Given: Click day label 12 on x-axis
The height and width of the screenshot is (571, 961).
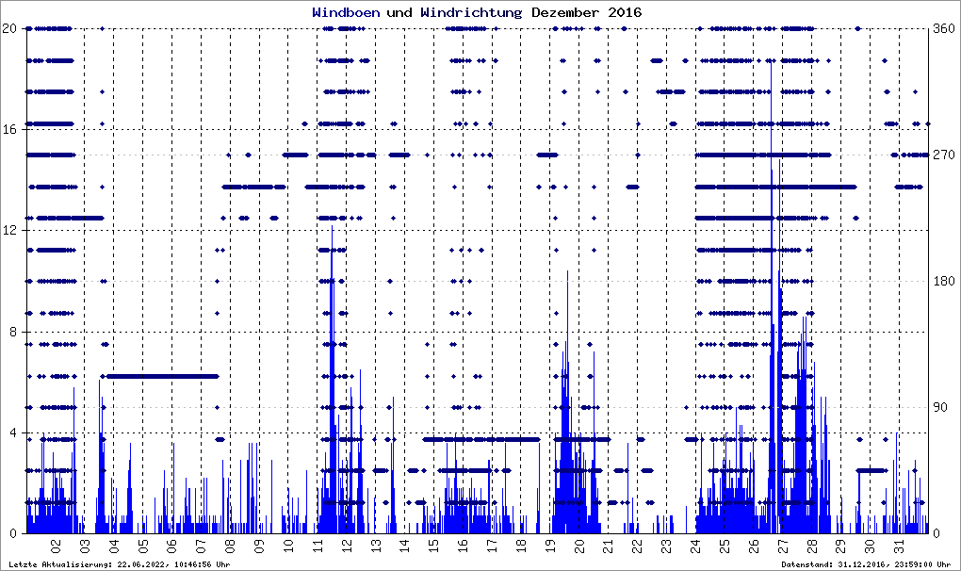Looking at the screenshot, I should tap(347, 545).
